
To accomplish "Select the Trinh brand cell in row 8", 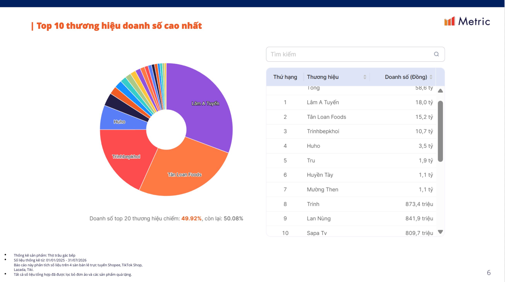I will point(313,204).
